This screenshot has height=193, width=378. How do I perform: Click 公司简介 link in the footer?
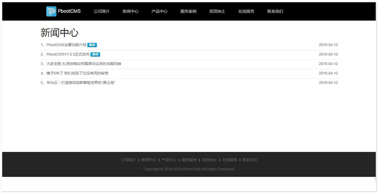point(128,160)
